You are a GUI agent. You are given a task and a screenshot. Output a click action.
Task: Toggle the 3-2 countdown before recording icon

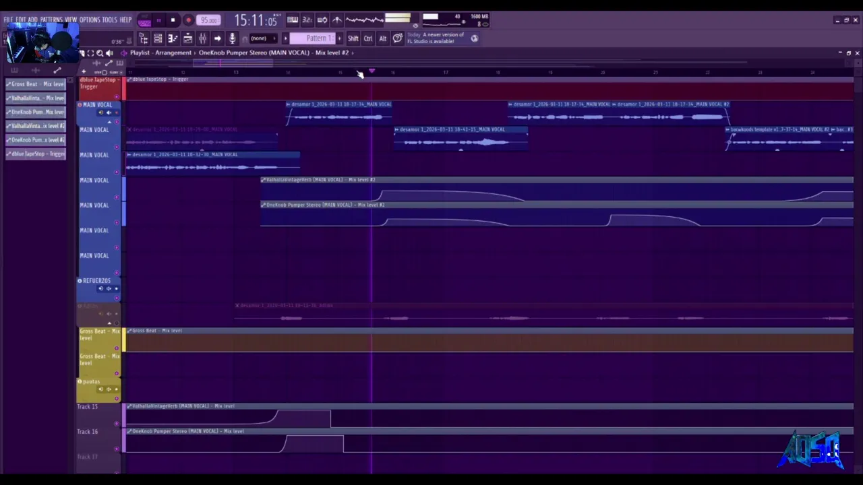pyautogui.click(x=307, y=20)
